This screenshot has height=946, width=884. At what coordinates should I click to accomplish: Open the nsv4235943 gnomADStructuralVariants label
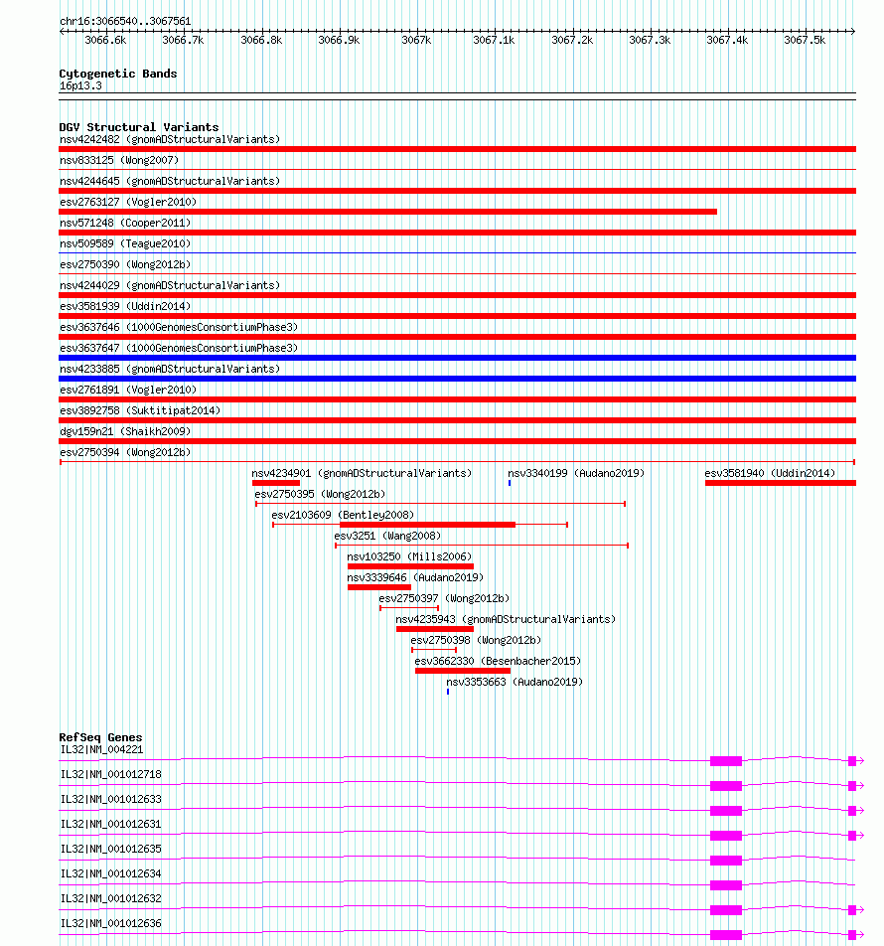pyautogui.click(x=506, y=619)
